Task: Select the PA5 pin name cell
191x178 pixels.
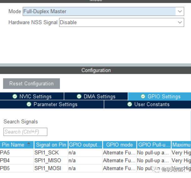Action: 17,153
